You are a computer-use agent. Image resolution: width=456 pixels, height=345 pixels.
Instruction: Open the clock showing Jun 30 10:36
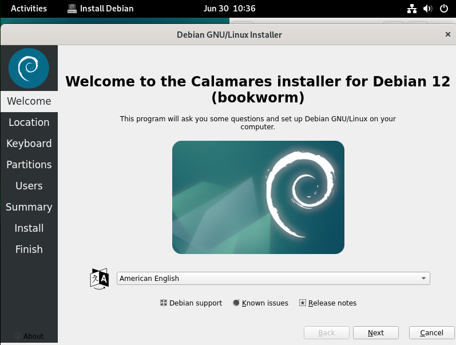coord(229,9)
